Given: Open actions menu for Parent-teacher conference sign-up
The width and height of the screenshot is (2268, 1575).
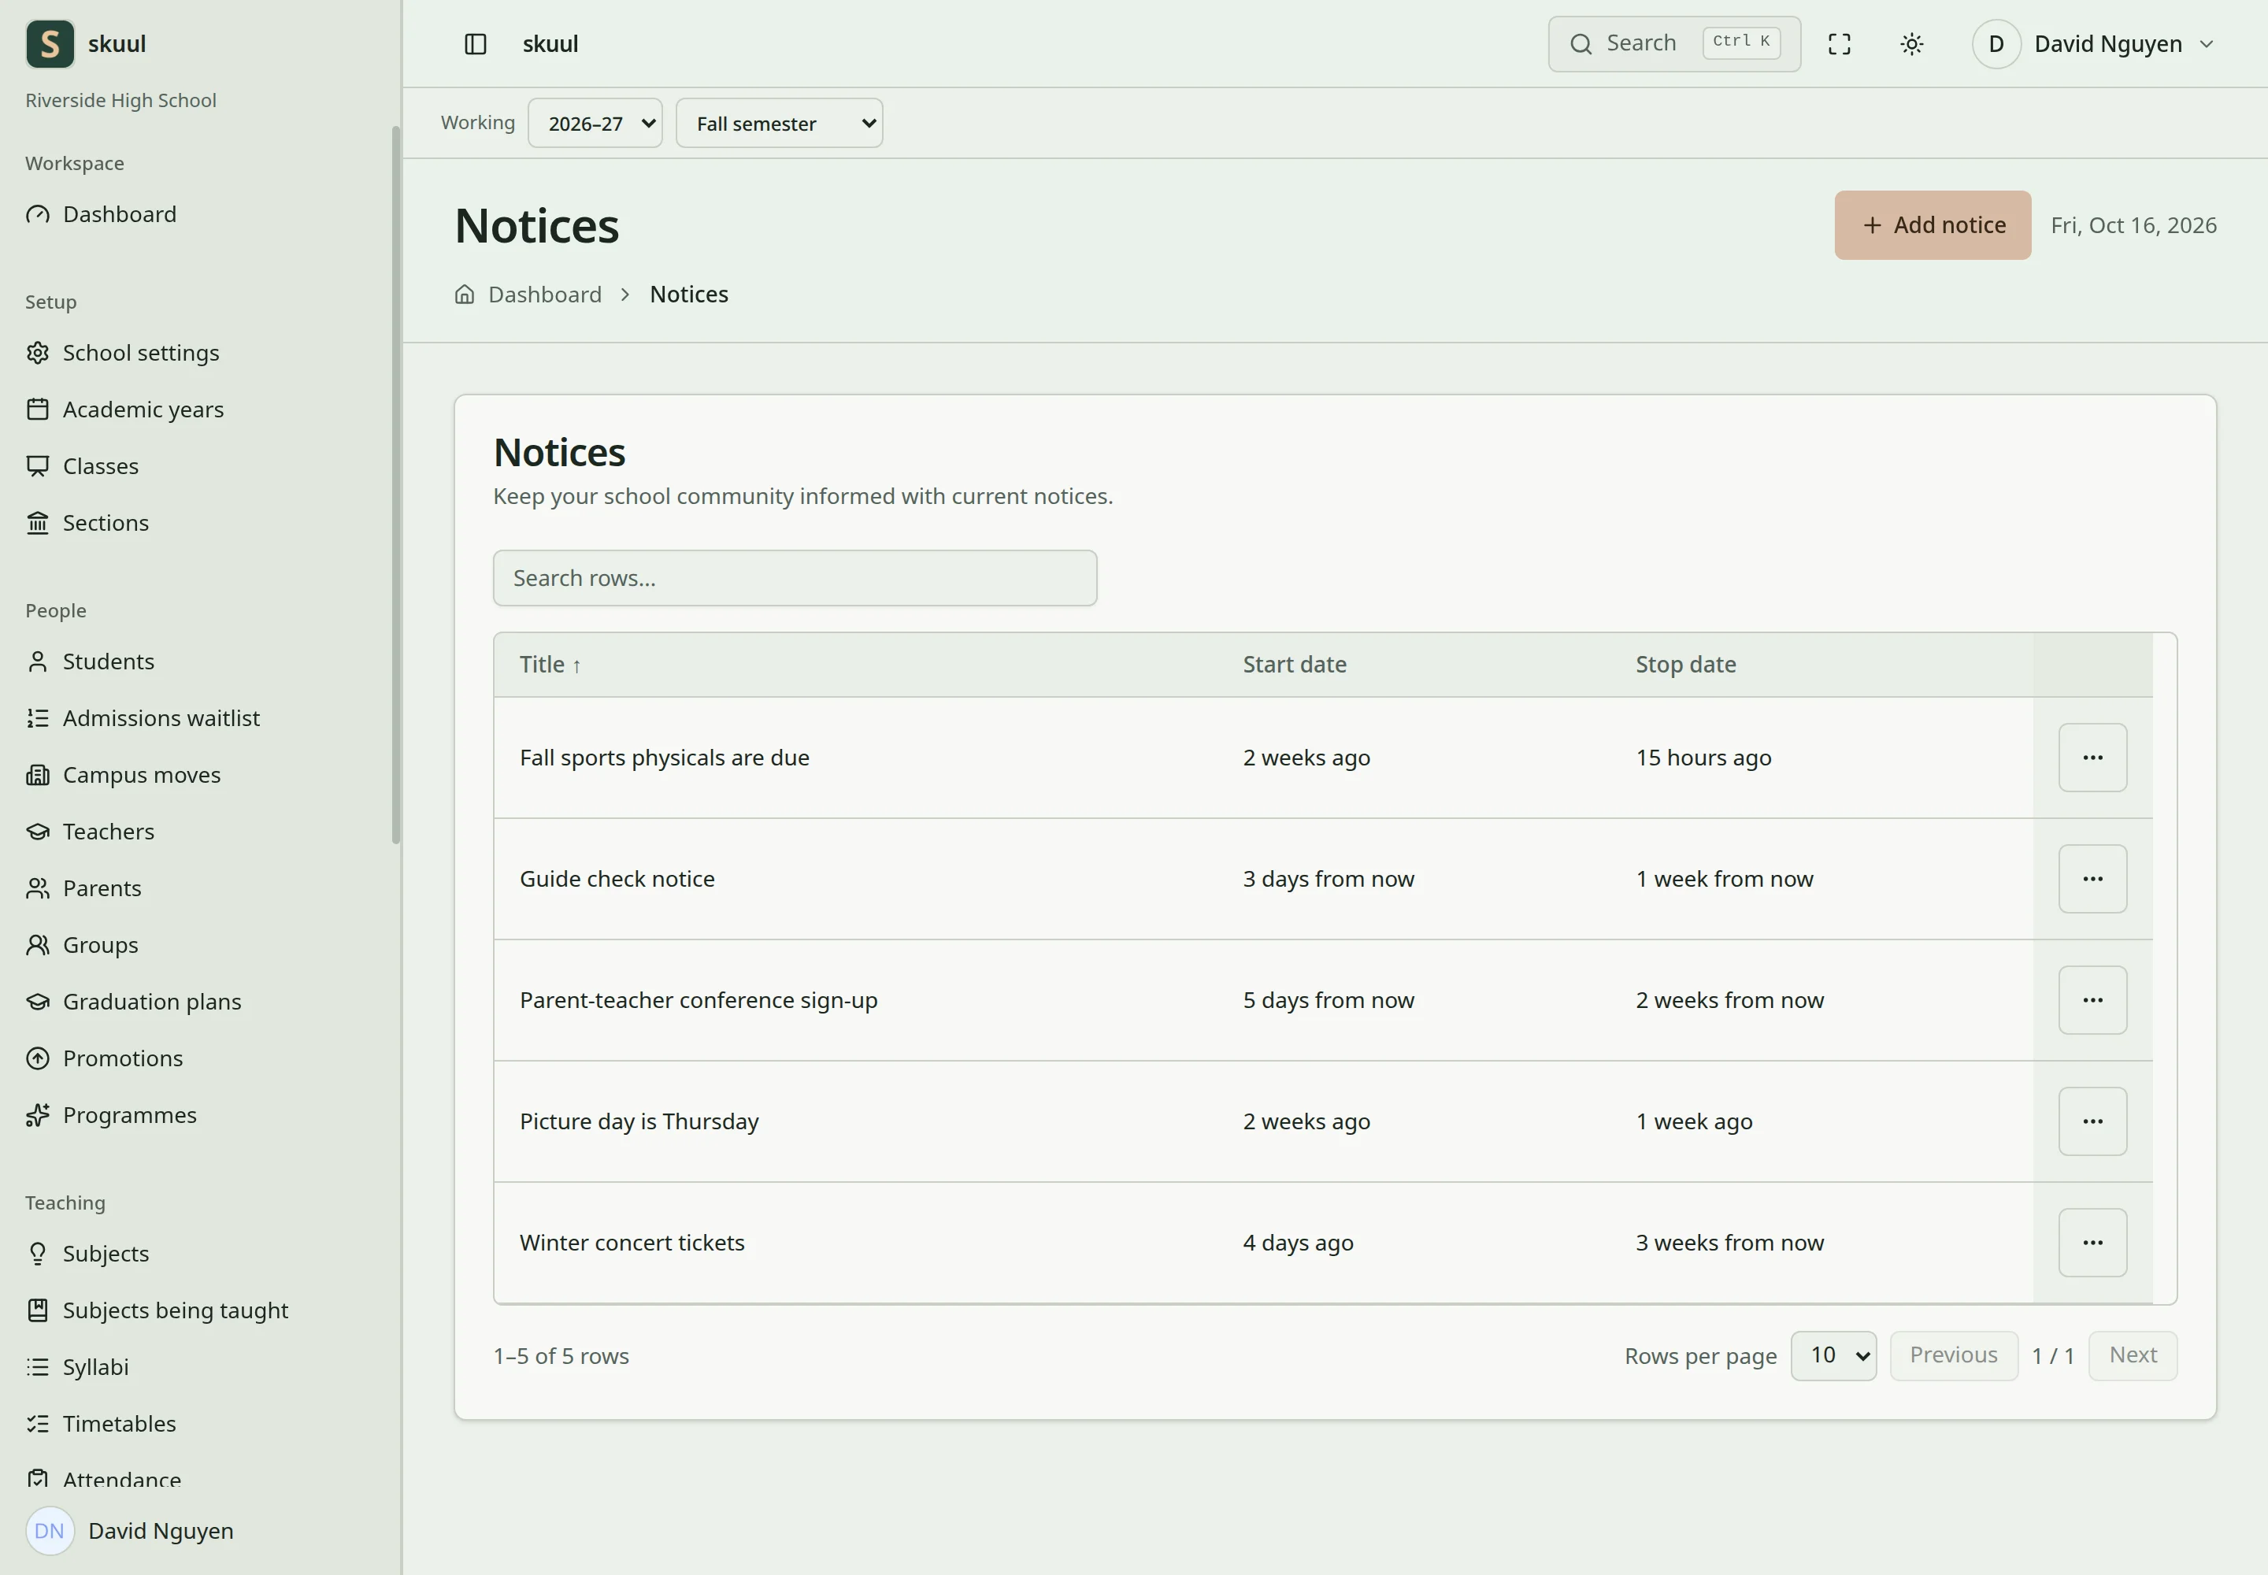Looking at the screenshot, I should [x=2092, y=999].
